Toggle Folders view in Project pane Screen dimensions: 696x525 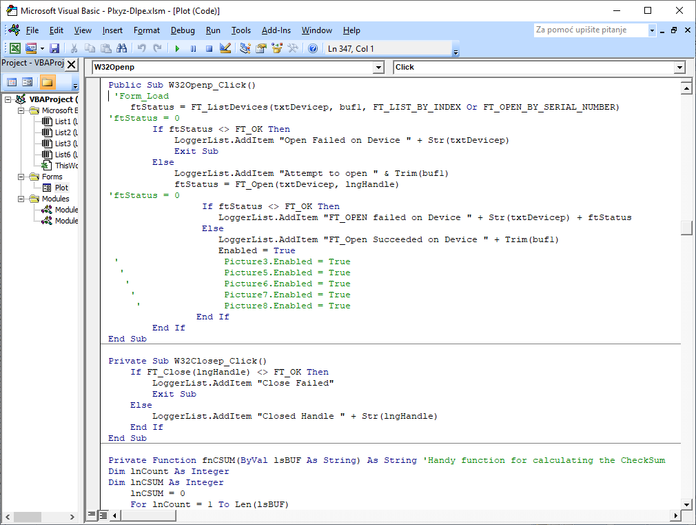tap(47, 82)
